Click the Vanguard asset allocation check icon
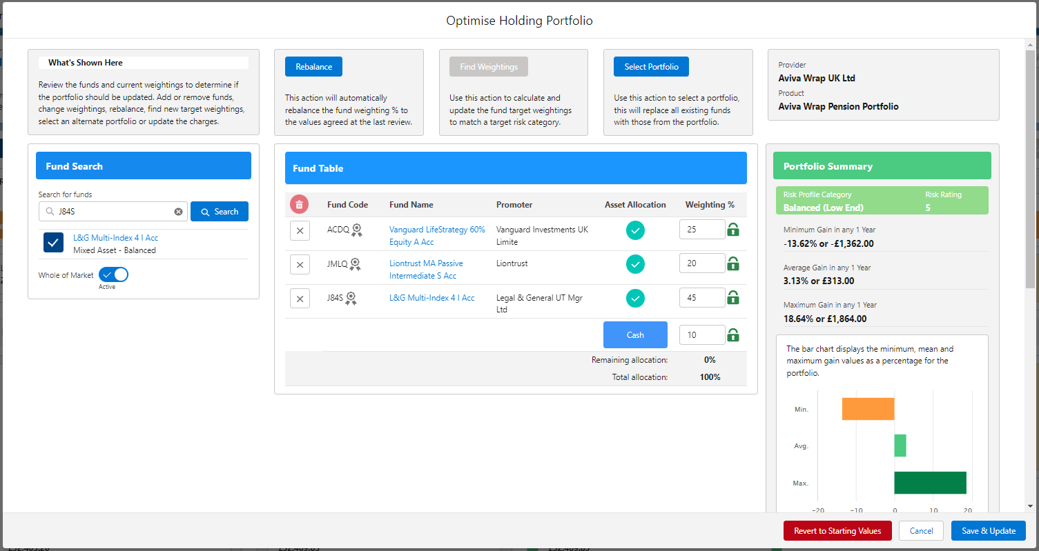The width and height of the screenshot is (1039, 551). point(635,230)
